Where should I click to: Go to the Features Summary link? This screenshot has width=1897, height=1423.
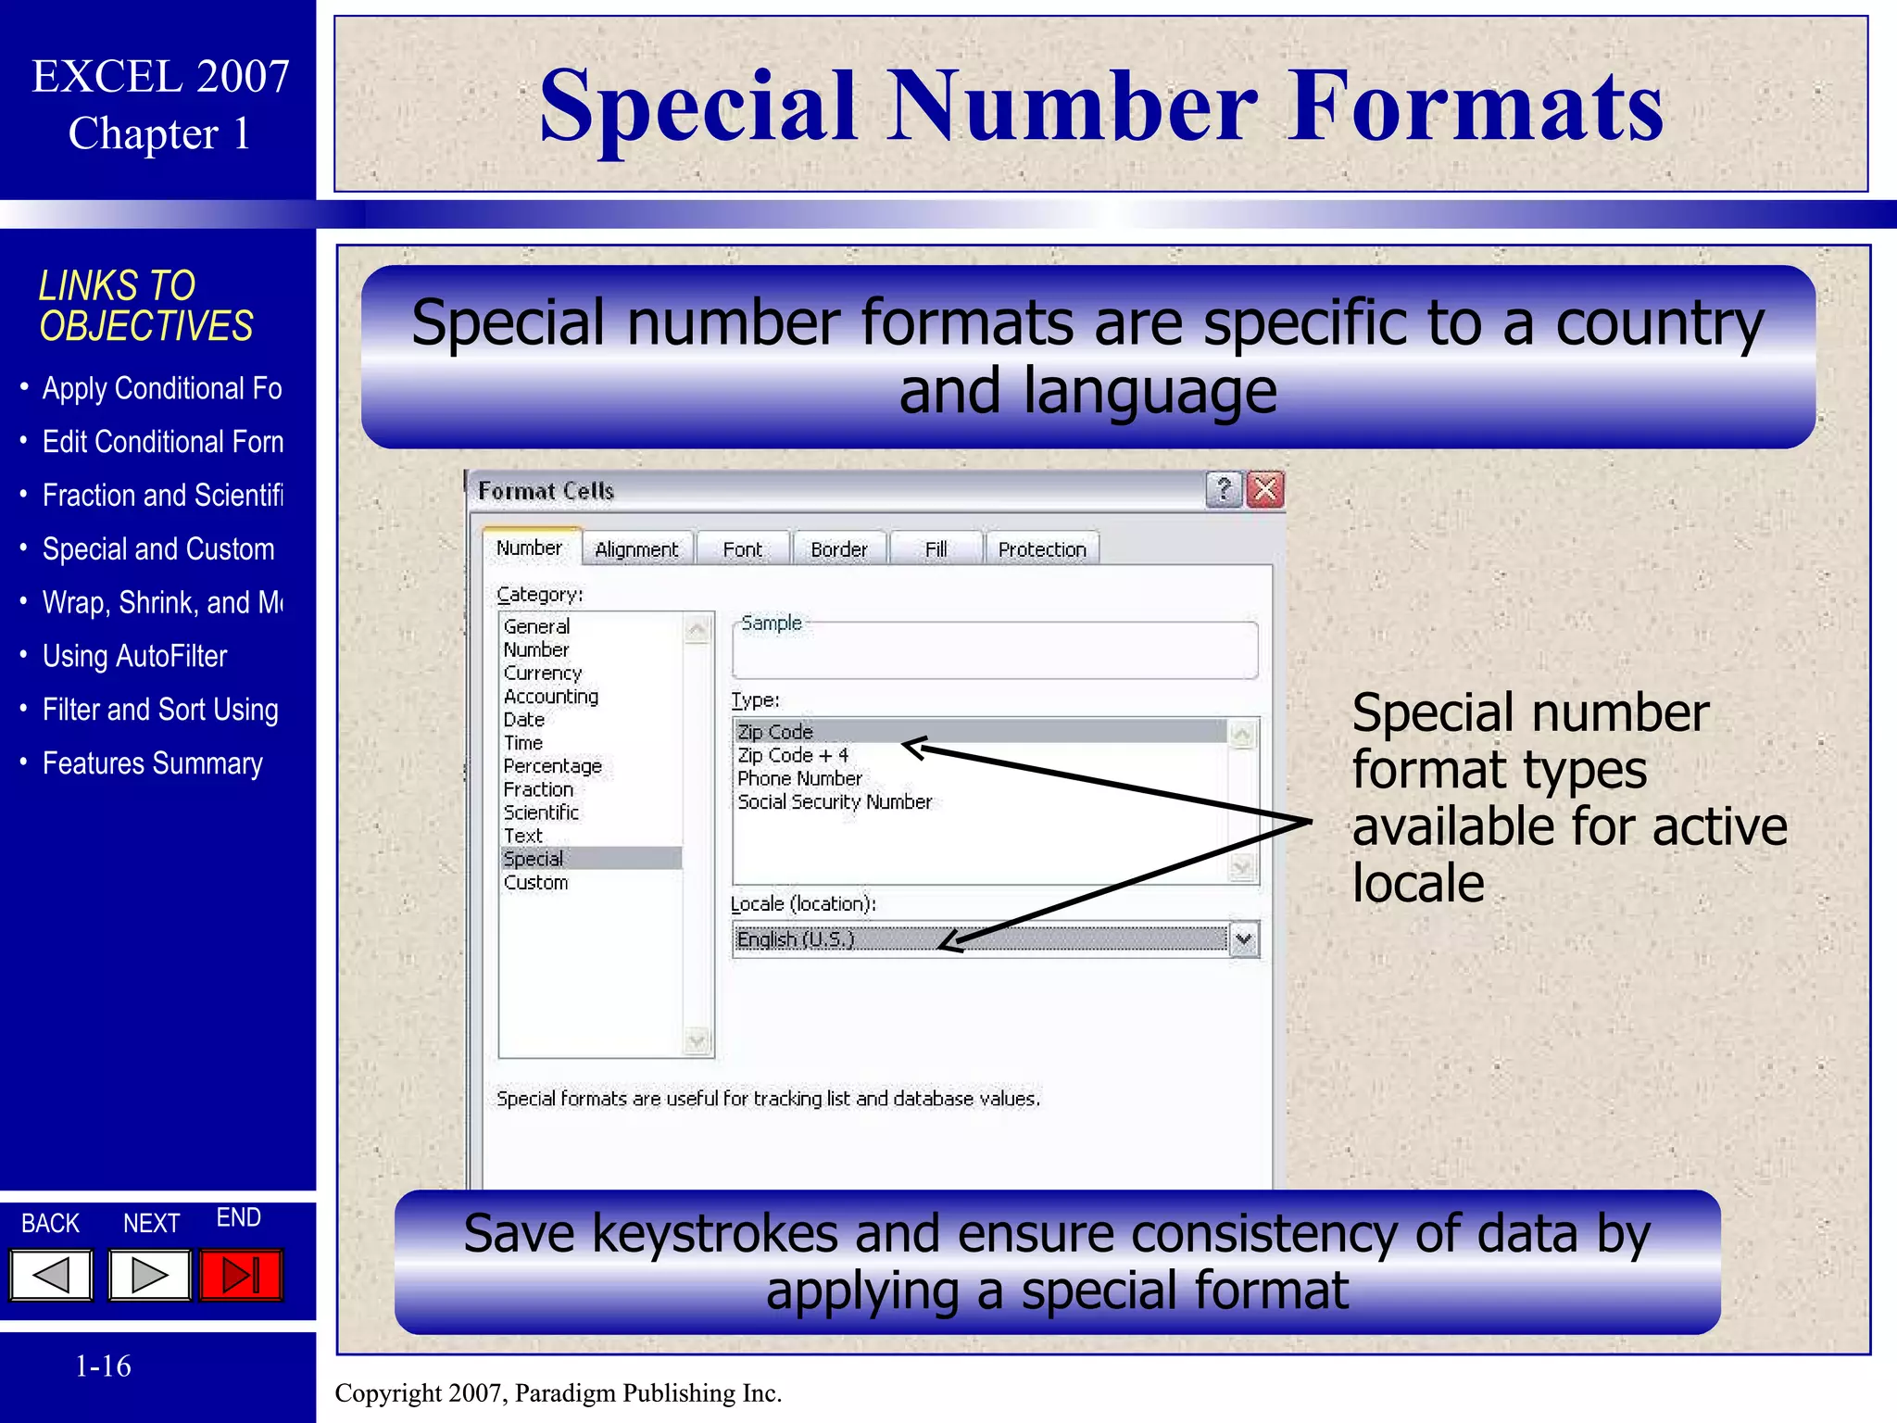(x=153, y=763)
